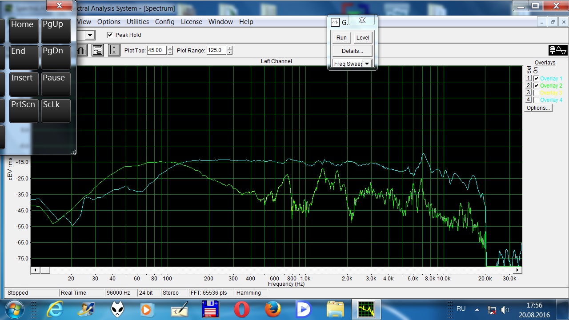Image resolution: width=569 pixels, height=320 pixels.
Task: Click the Plot Top spinner arrows
Action: [x=170, y=50]
